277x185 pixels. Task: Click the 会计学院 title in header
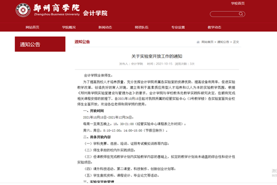pos(95,13)
